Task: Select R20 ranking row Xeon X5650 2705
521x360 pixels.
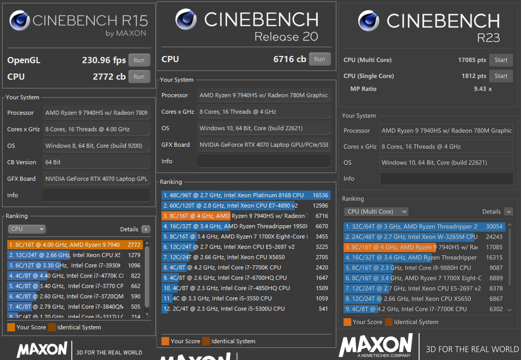Action: click(x=246, y=257)
